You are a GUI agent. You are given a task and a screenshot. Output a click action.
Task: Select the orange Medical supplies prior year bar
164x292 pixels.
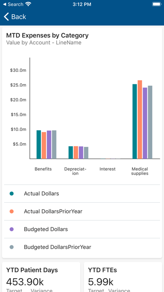coord(140,120)
